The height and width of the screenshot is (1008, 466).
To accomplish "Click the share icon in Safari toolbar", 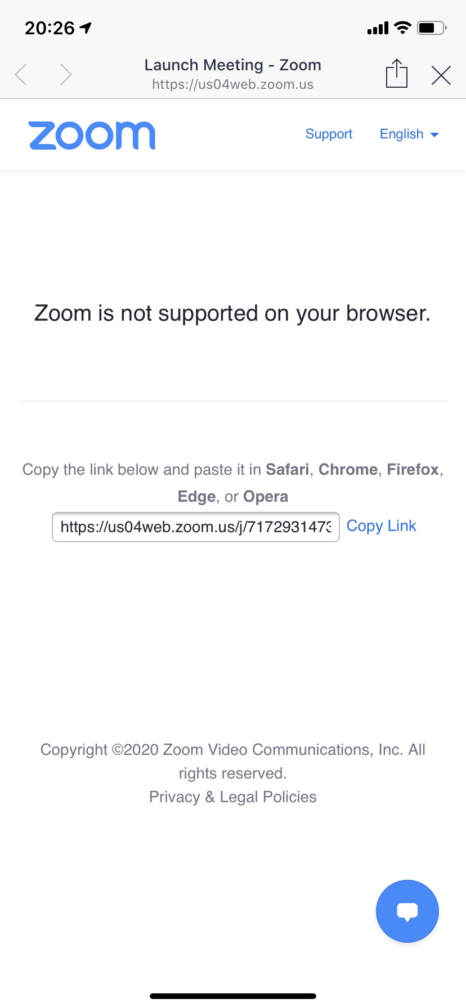I will pos(397,73).
